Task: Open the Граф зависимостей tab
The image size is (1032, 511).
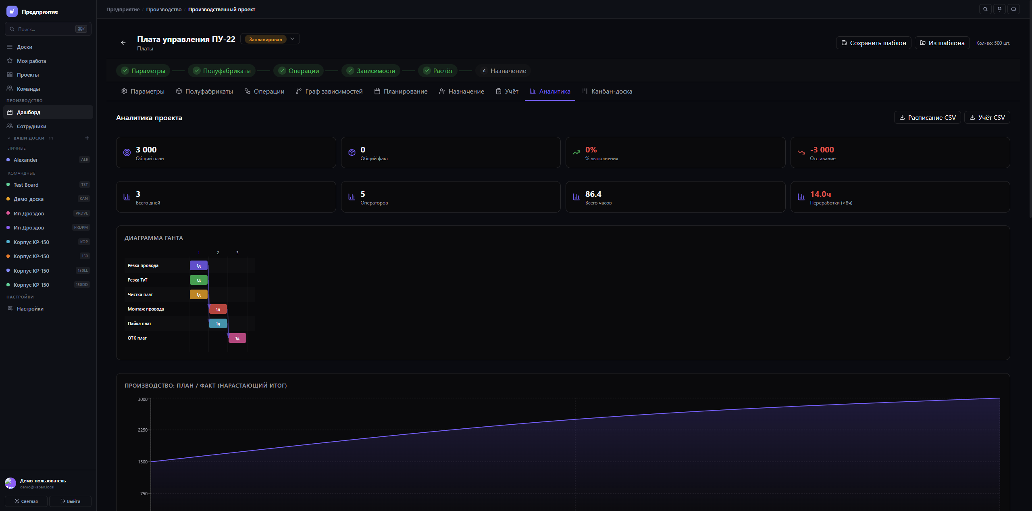Action: click(329, 92)
